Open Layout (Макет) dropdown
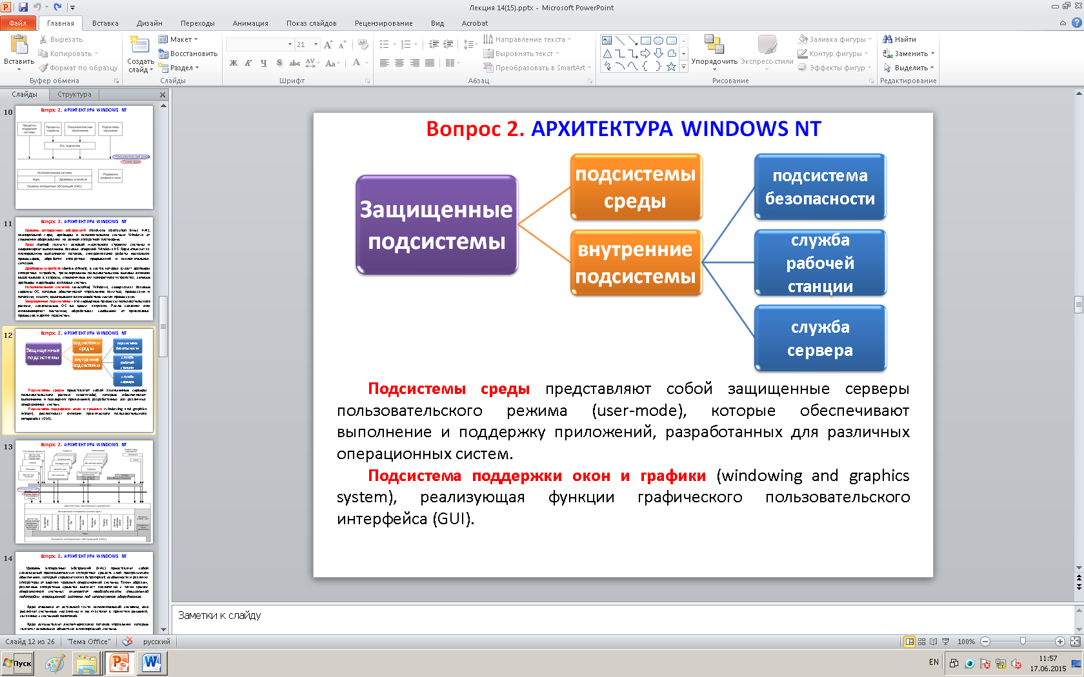 (x=179, y=39)
